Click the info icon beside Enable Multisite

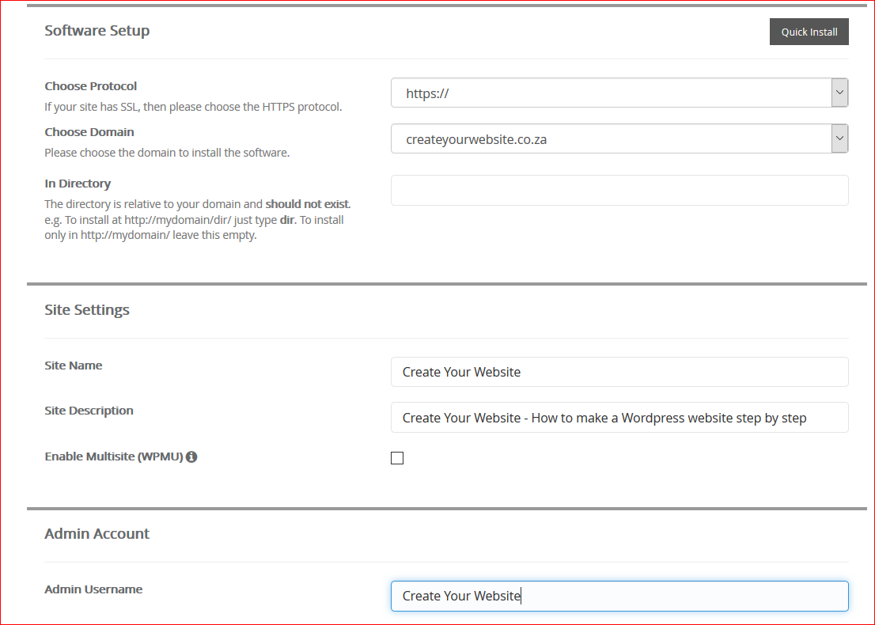pos(191,456)
